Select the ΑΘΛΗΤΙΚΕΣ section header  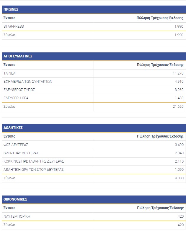13,128
